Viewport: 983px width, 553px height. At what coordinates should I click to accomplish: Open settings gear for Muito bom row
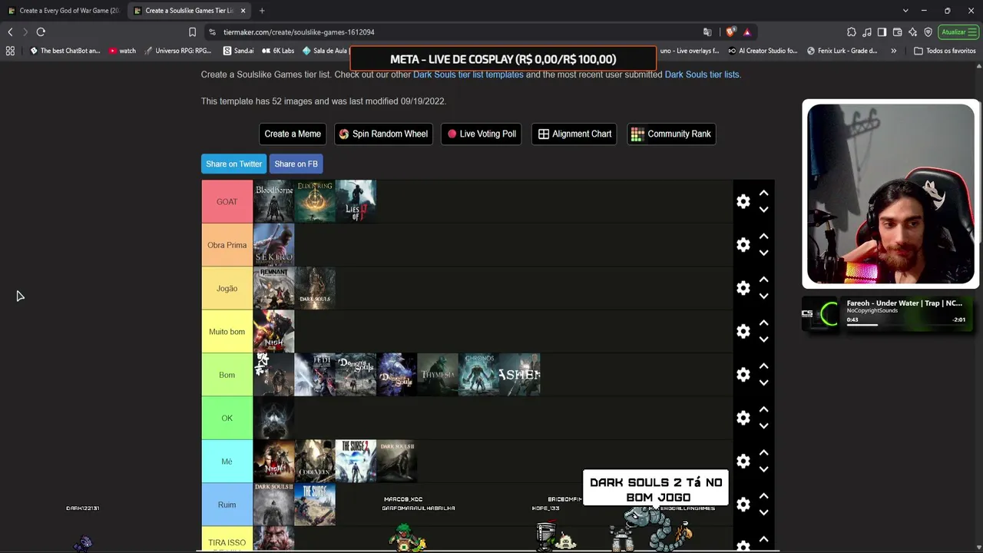click(x=743, y=331)
